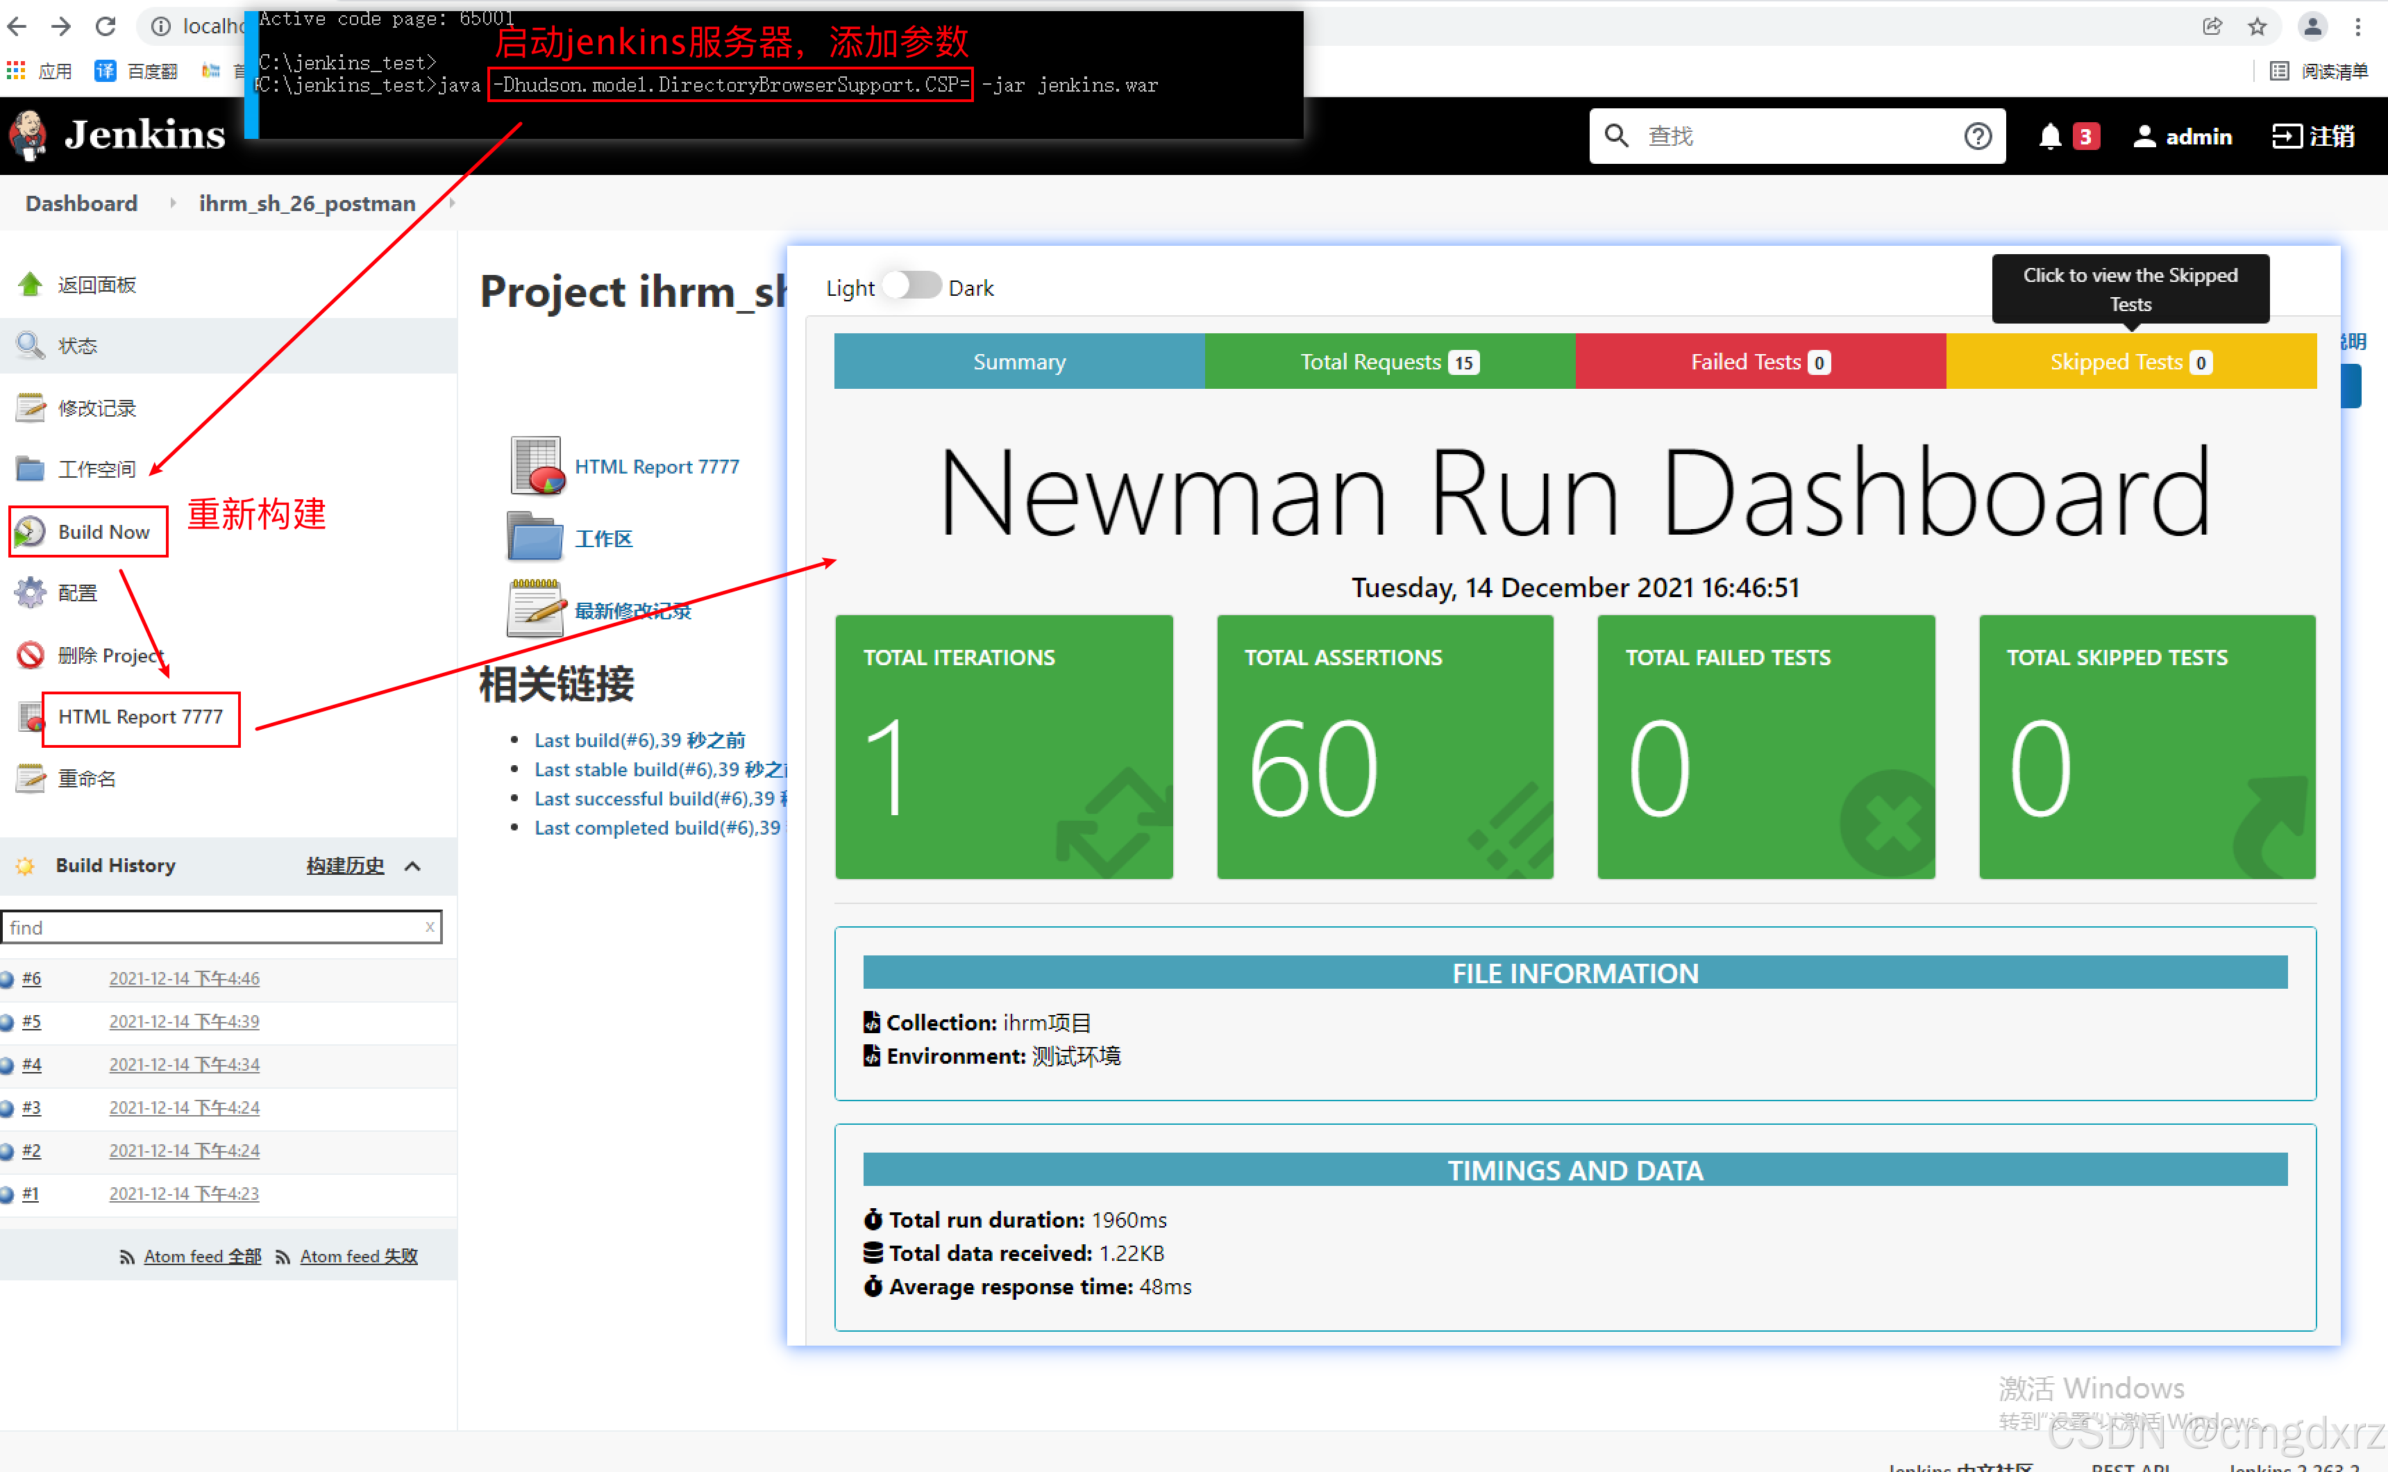This screenshot has width=2388, height=1472.
Task: Open 工作空间 folder icon in sidebar
Action: coord(30,469)
